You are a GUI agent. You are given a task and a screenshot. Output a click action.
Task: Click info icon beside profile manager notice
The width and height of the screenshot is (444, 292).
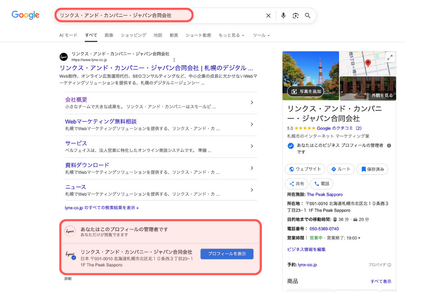(389, 146)
